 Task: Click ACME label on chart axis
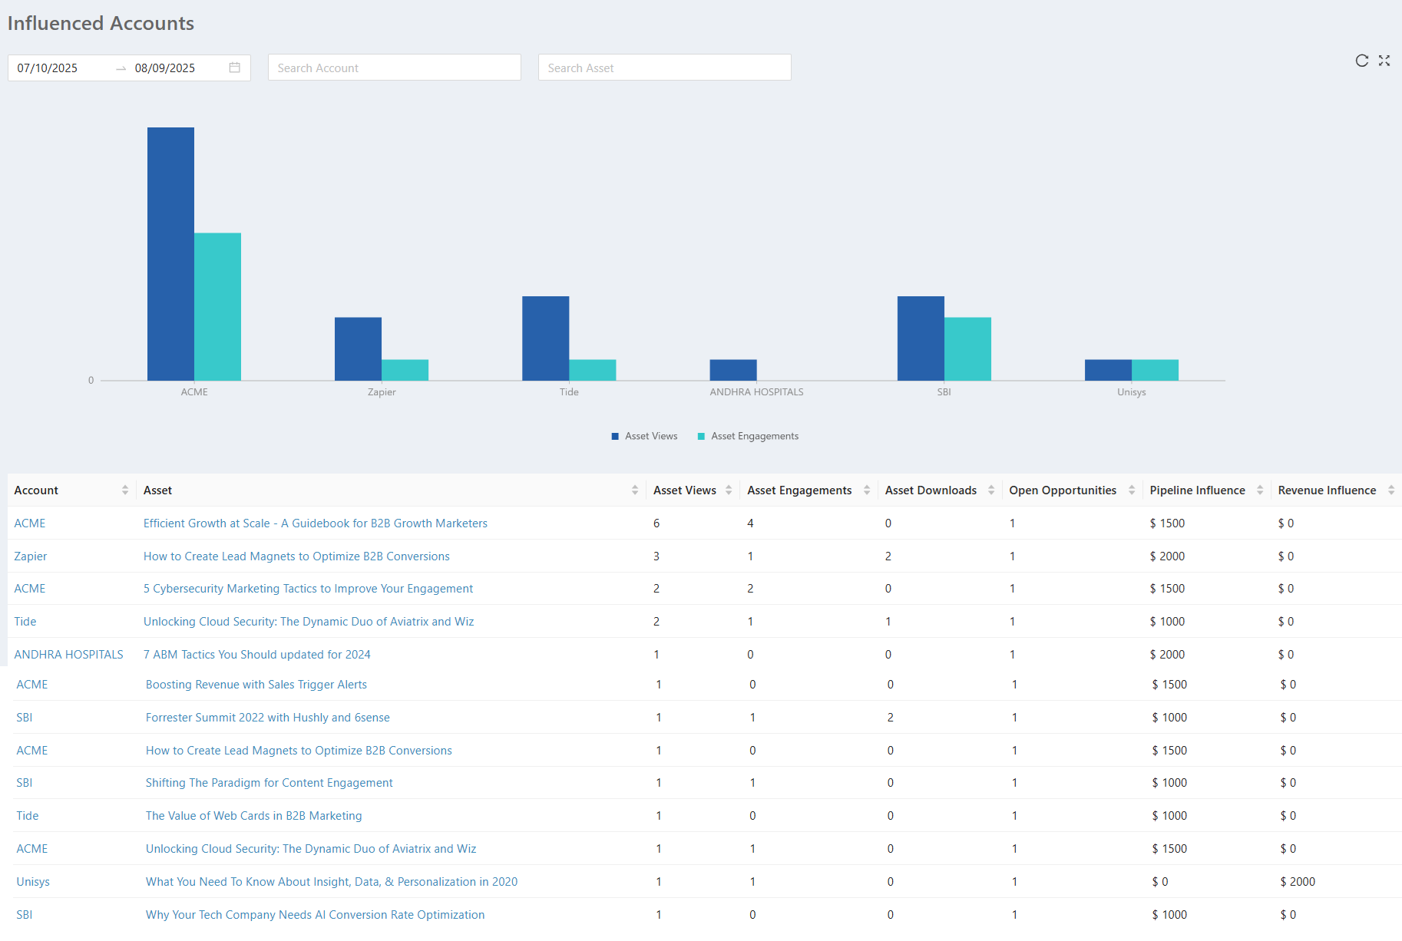tap(194, 392)
